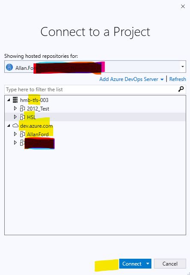The image size is (190, 275).
Task: Collapse the dev.azure.com node
Action: click(x=9, y=126)
